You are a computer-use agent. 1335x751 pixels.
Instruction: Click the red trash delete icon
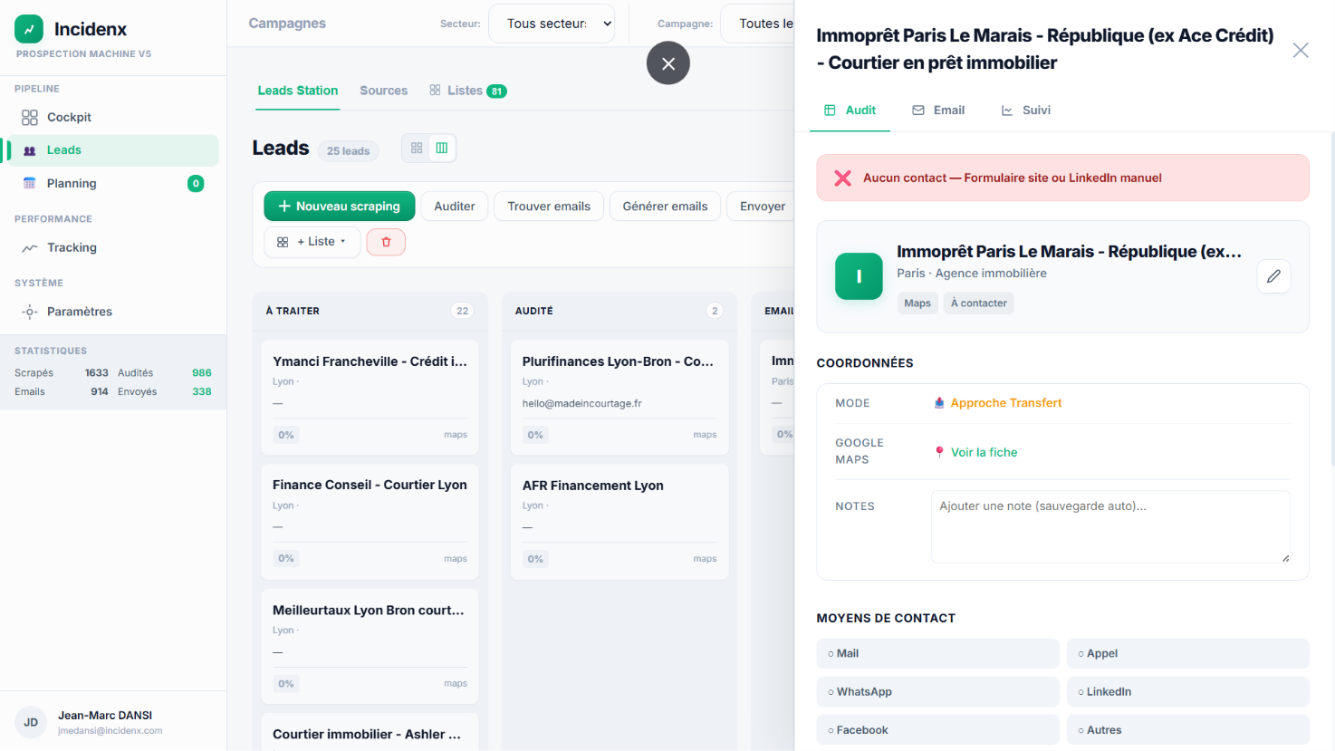click(x=386, y=242)
